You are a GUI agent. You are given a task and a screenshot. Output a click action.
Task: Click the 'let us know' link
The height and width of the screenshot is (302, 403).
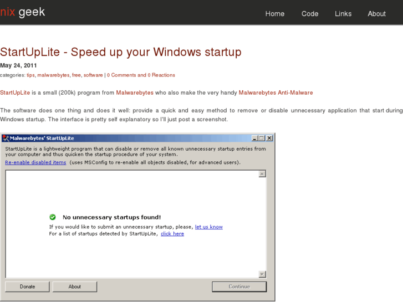tap(208, 227)
